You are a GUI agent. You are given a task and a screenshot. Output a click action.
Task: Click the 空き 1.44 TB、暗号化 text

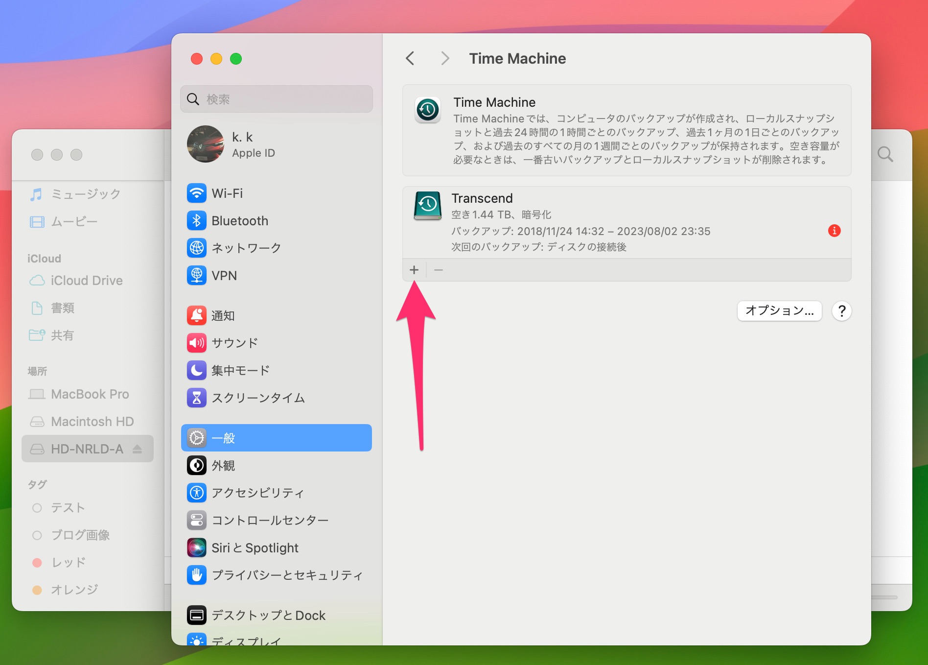pyautogui.click(x=501, y=214)
